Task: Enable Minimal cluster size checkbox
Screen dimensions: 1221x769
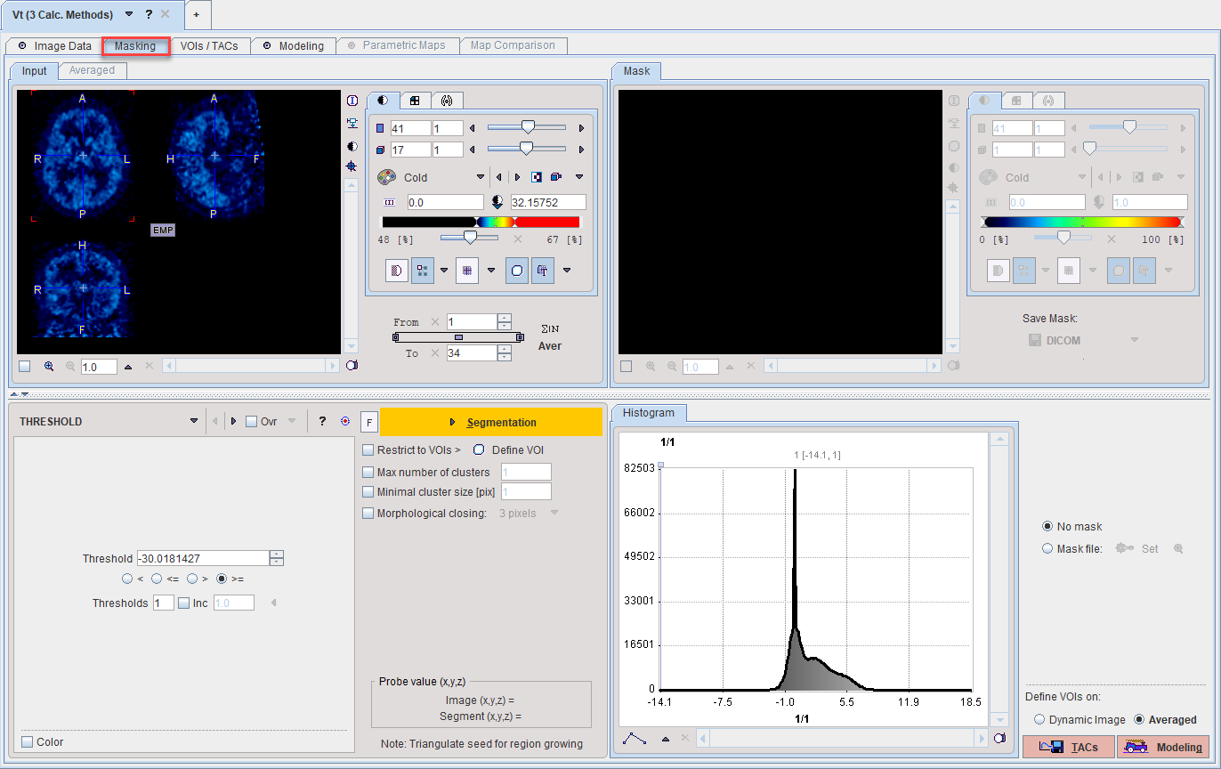Action: click(x=368, y=492)
